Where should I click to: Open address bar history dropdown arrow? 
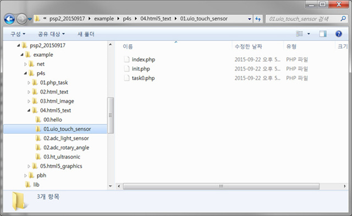point(249,19)
